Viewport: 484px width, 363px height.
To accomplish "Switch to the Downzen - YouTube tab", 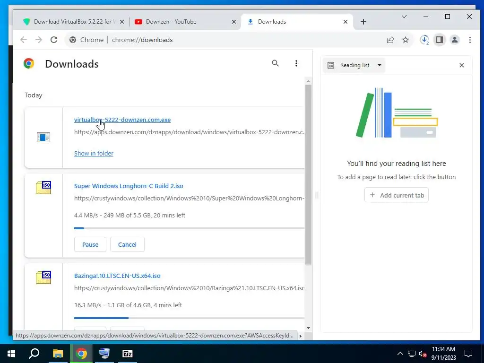I will [185, 22].
